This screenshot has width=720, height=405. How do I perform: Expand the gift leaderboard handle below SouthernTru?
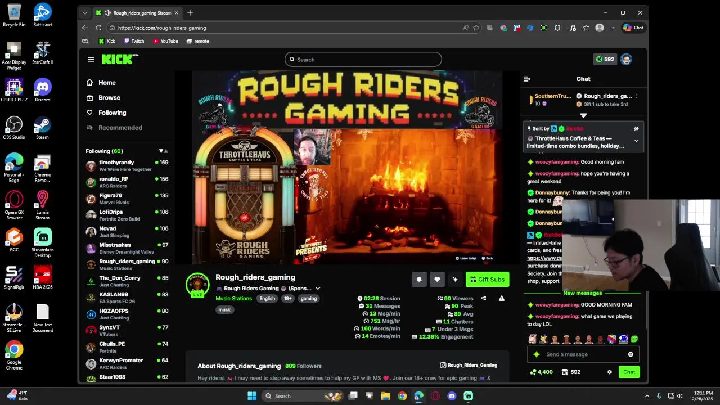coord(583,115)
